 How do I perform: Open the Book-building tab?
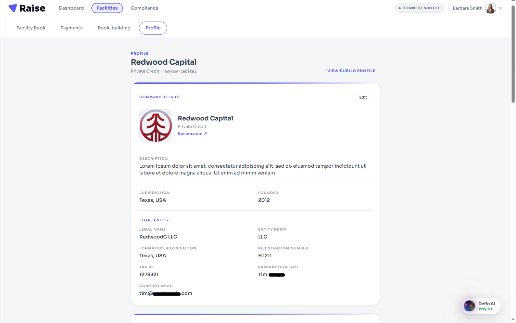click(x=114, y=28)
